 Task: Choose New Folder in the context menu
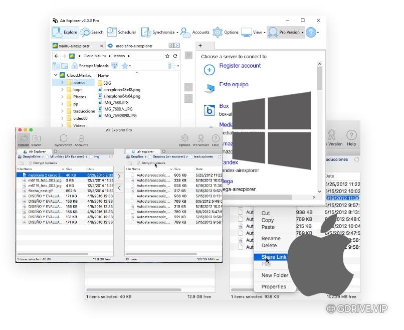(275, 275)
